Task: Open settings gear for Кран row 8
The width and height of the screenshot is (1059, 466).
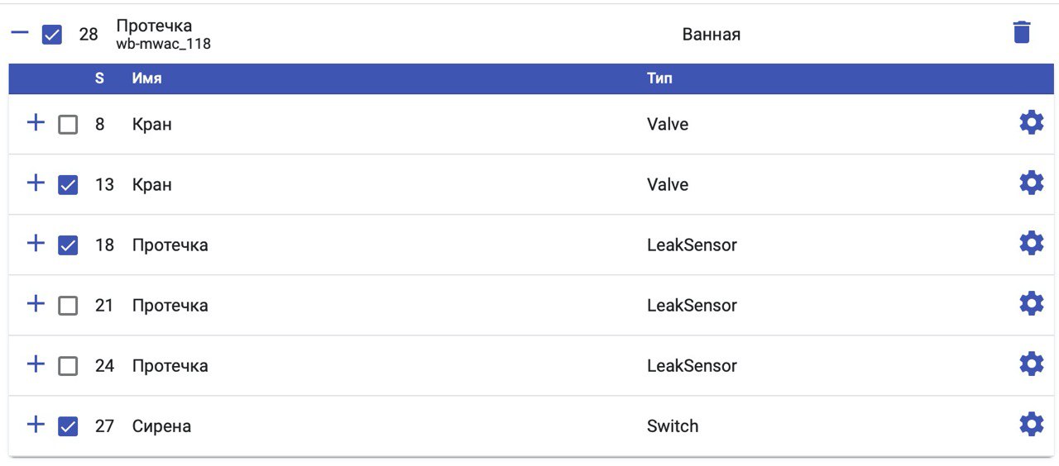Action: 1031,123
